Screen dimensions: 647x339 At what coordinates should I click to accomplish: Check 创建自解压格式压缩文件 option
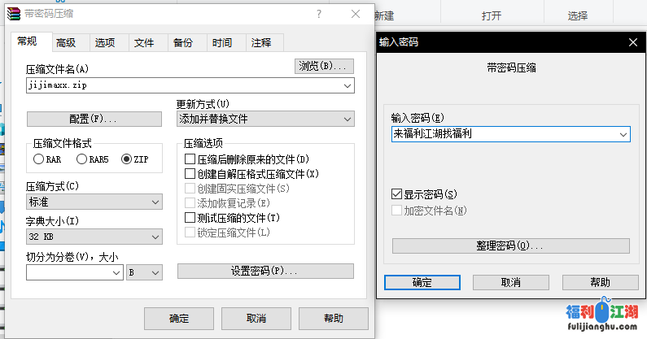pyautogui.click(x=190, y=174)
